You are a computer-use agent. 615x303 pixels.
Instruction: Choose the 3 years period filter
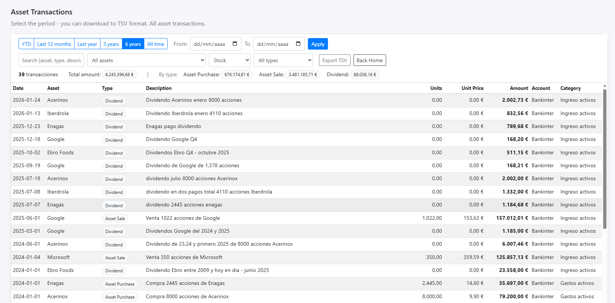point(111,44)
